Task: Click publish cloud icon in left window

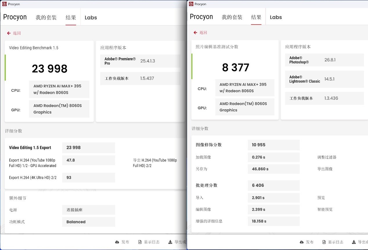Action: [117, 242]
